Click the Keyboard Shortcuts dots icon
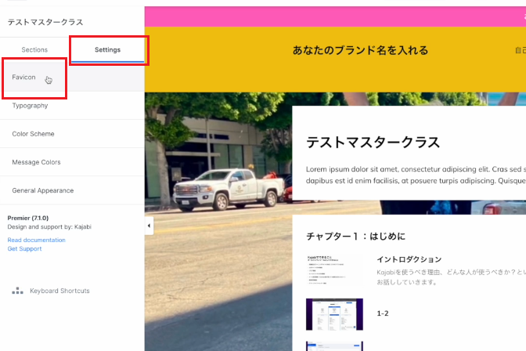The width and height of the screenshot is (526, 351). point(17,291)
